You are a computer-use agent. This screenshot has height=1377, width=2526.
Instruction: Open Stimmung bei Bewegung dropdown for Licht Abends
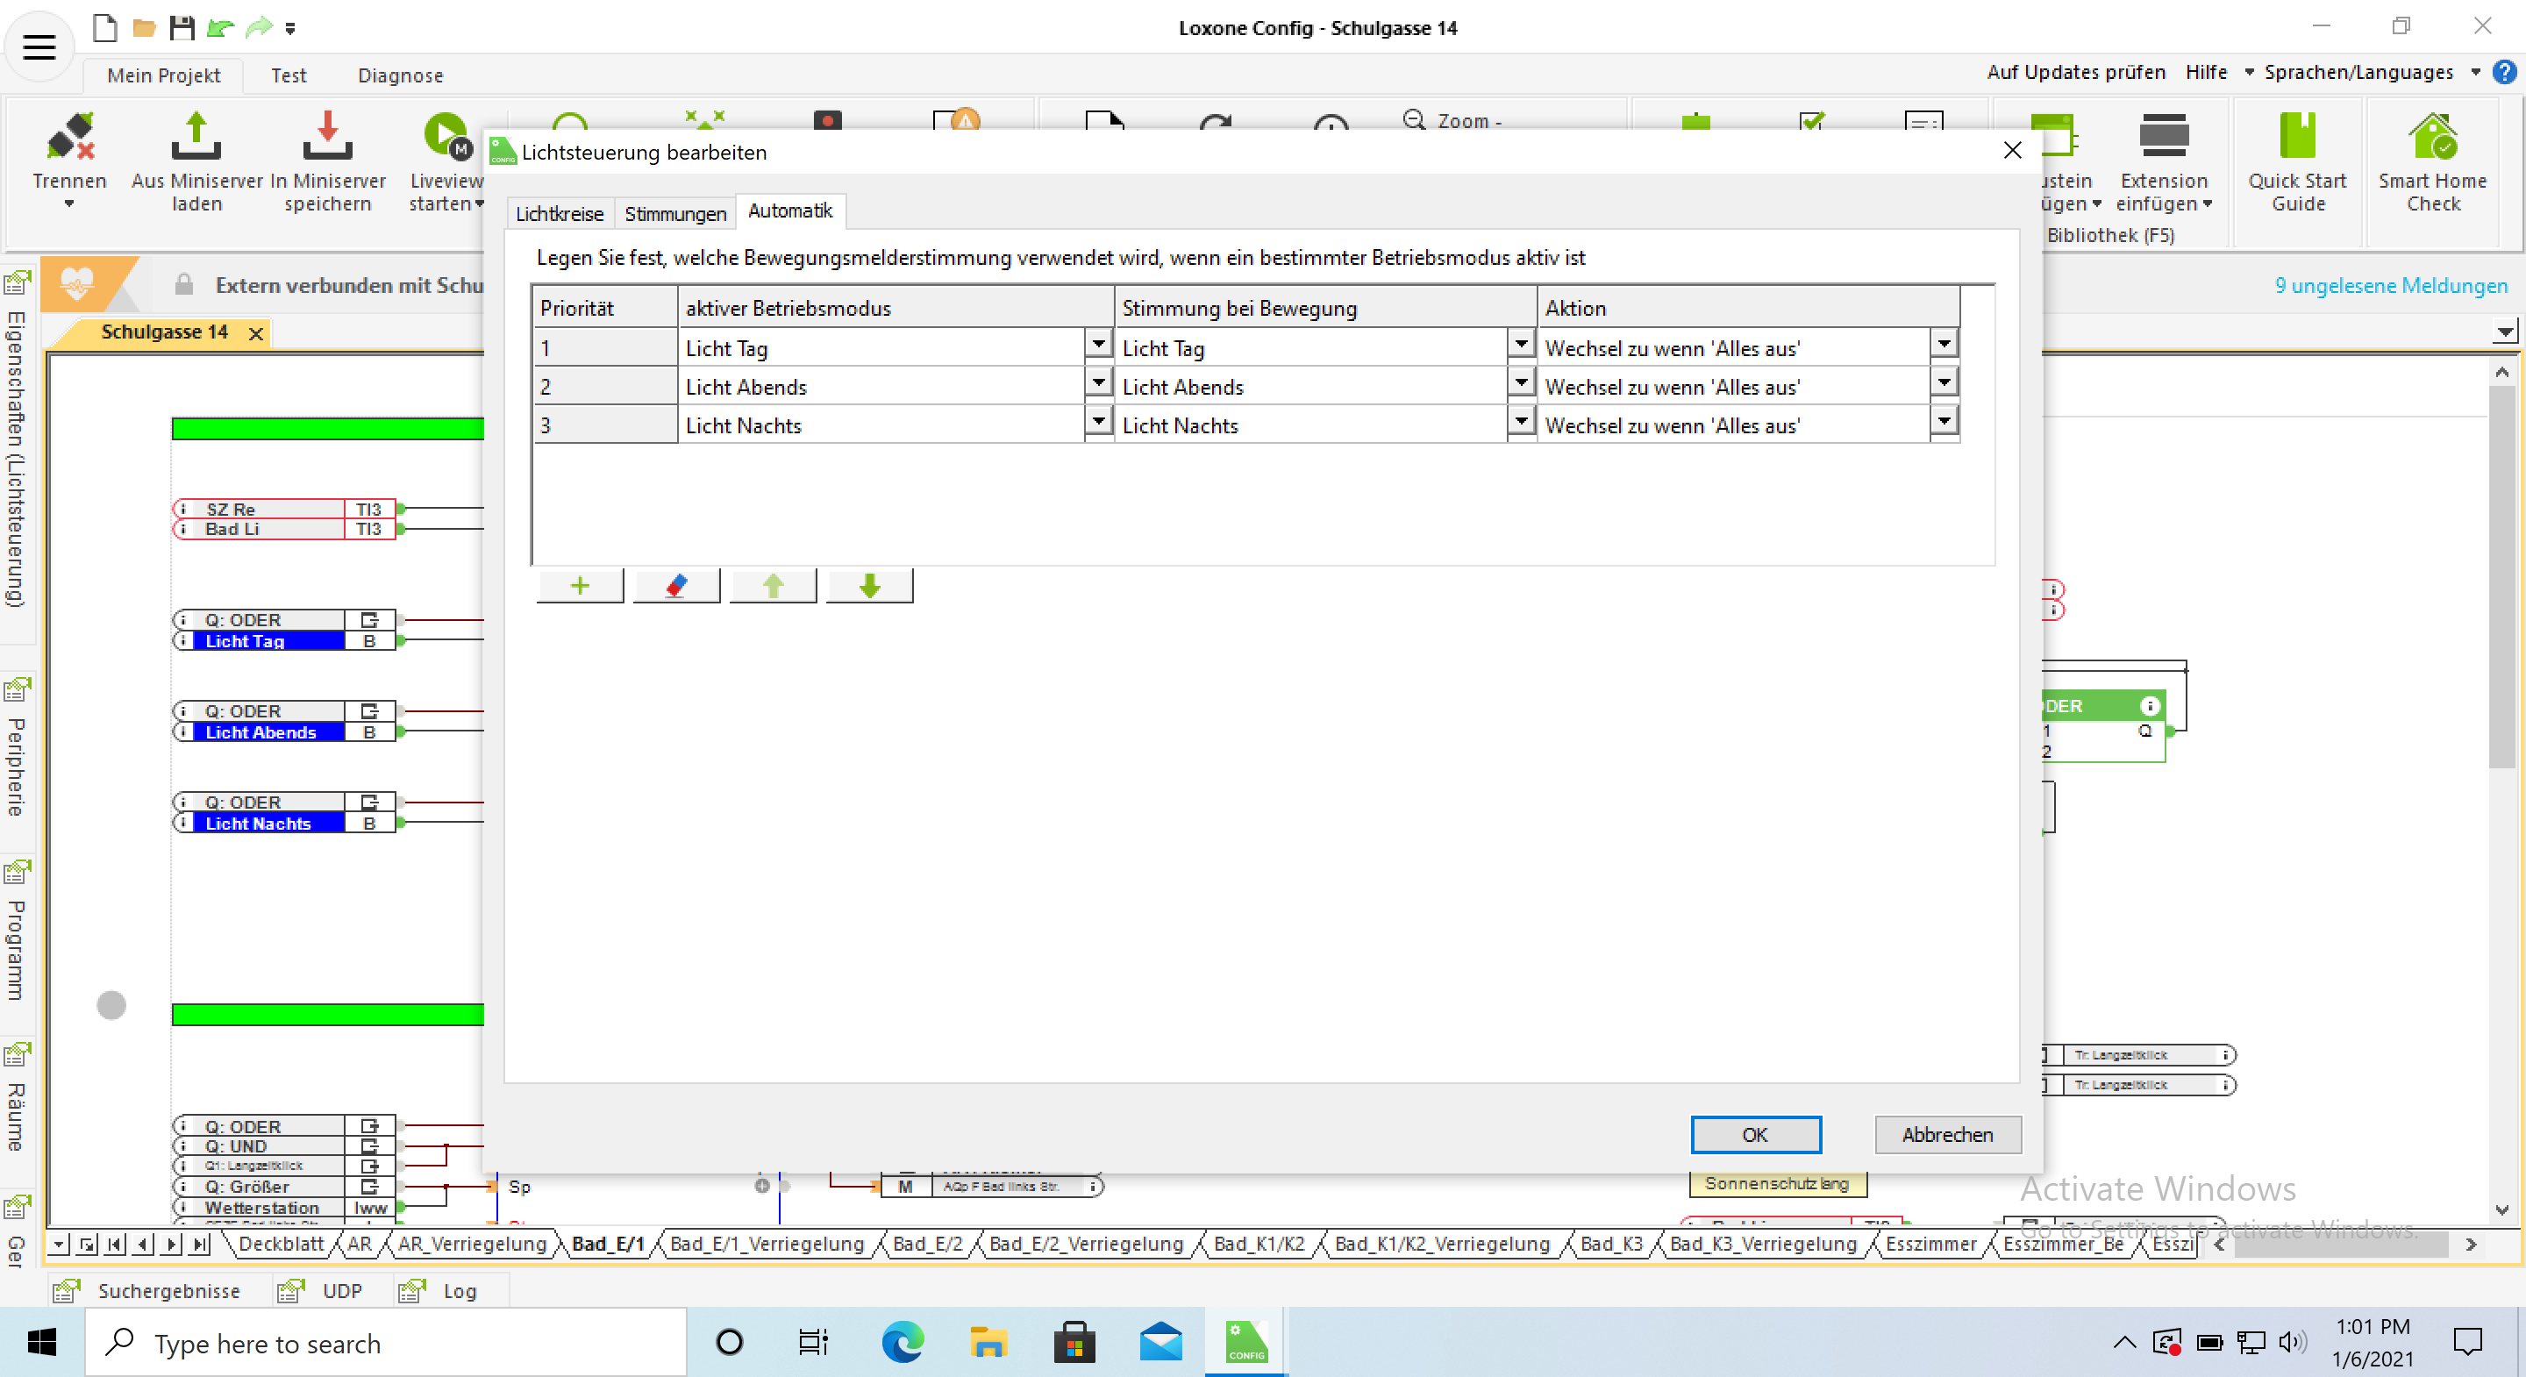point(1520,383)
